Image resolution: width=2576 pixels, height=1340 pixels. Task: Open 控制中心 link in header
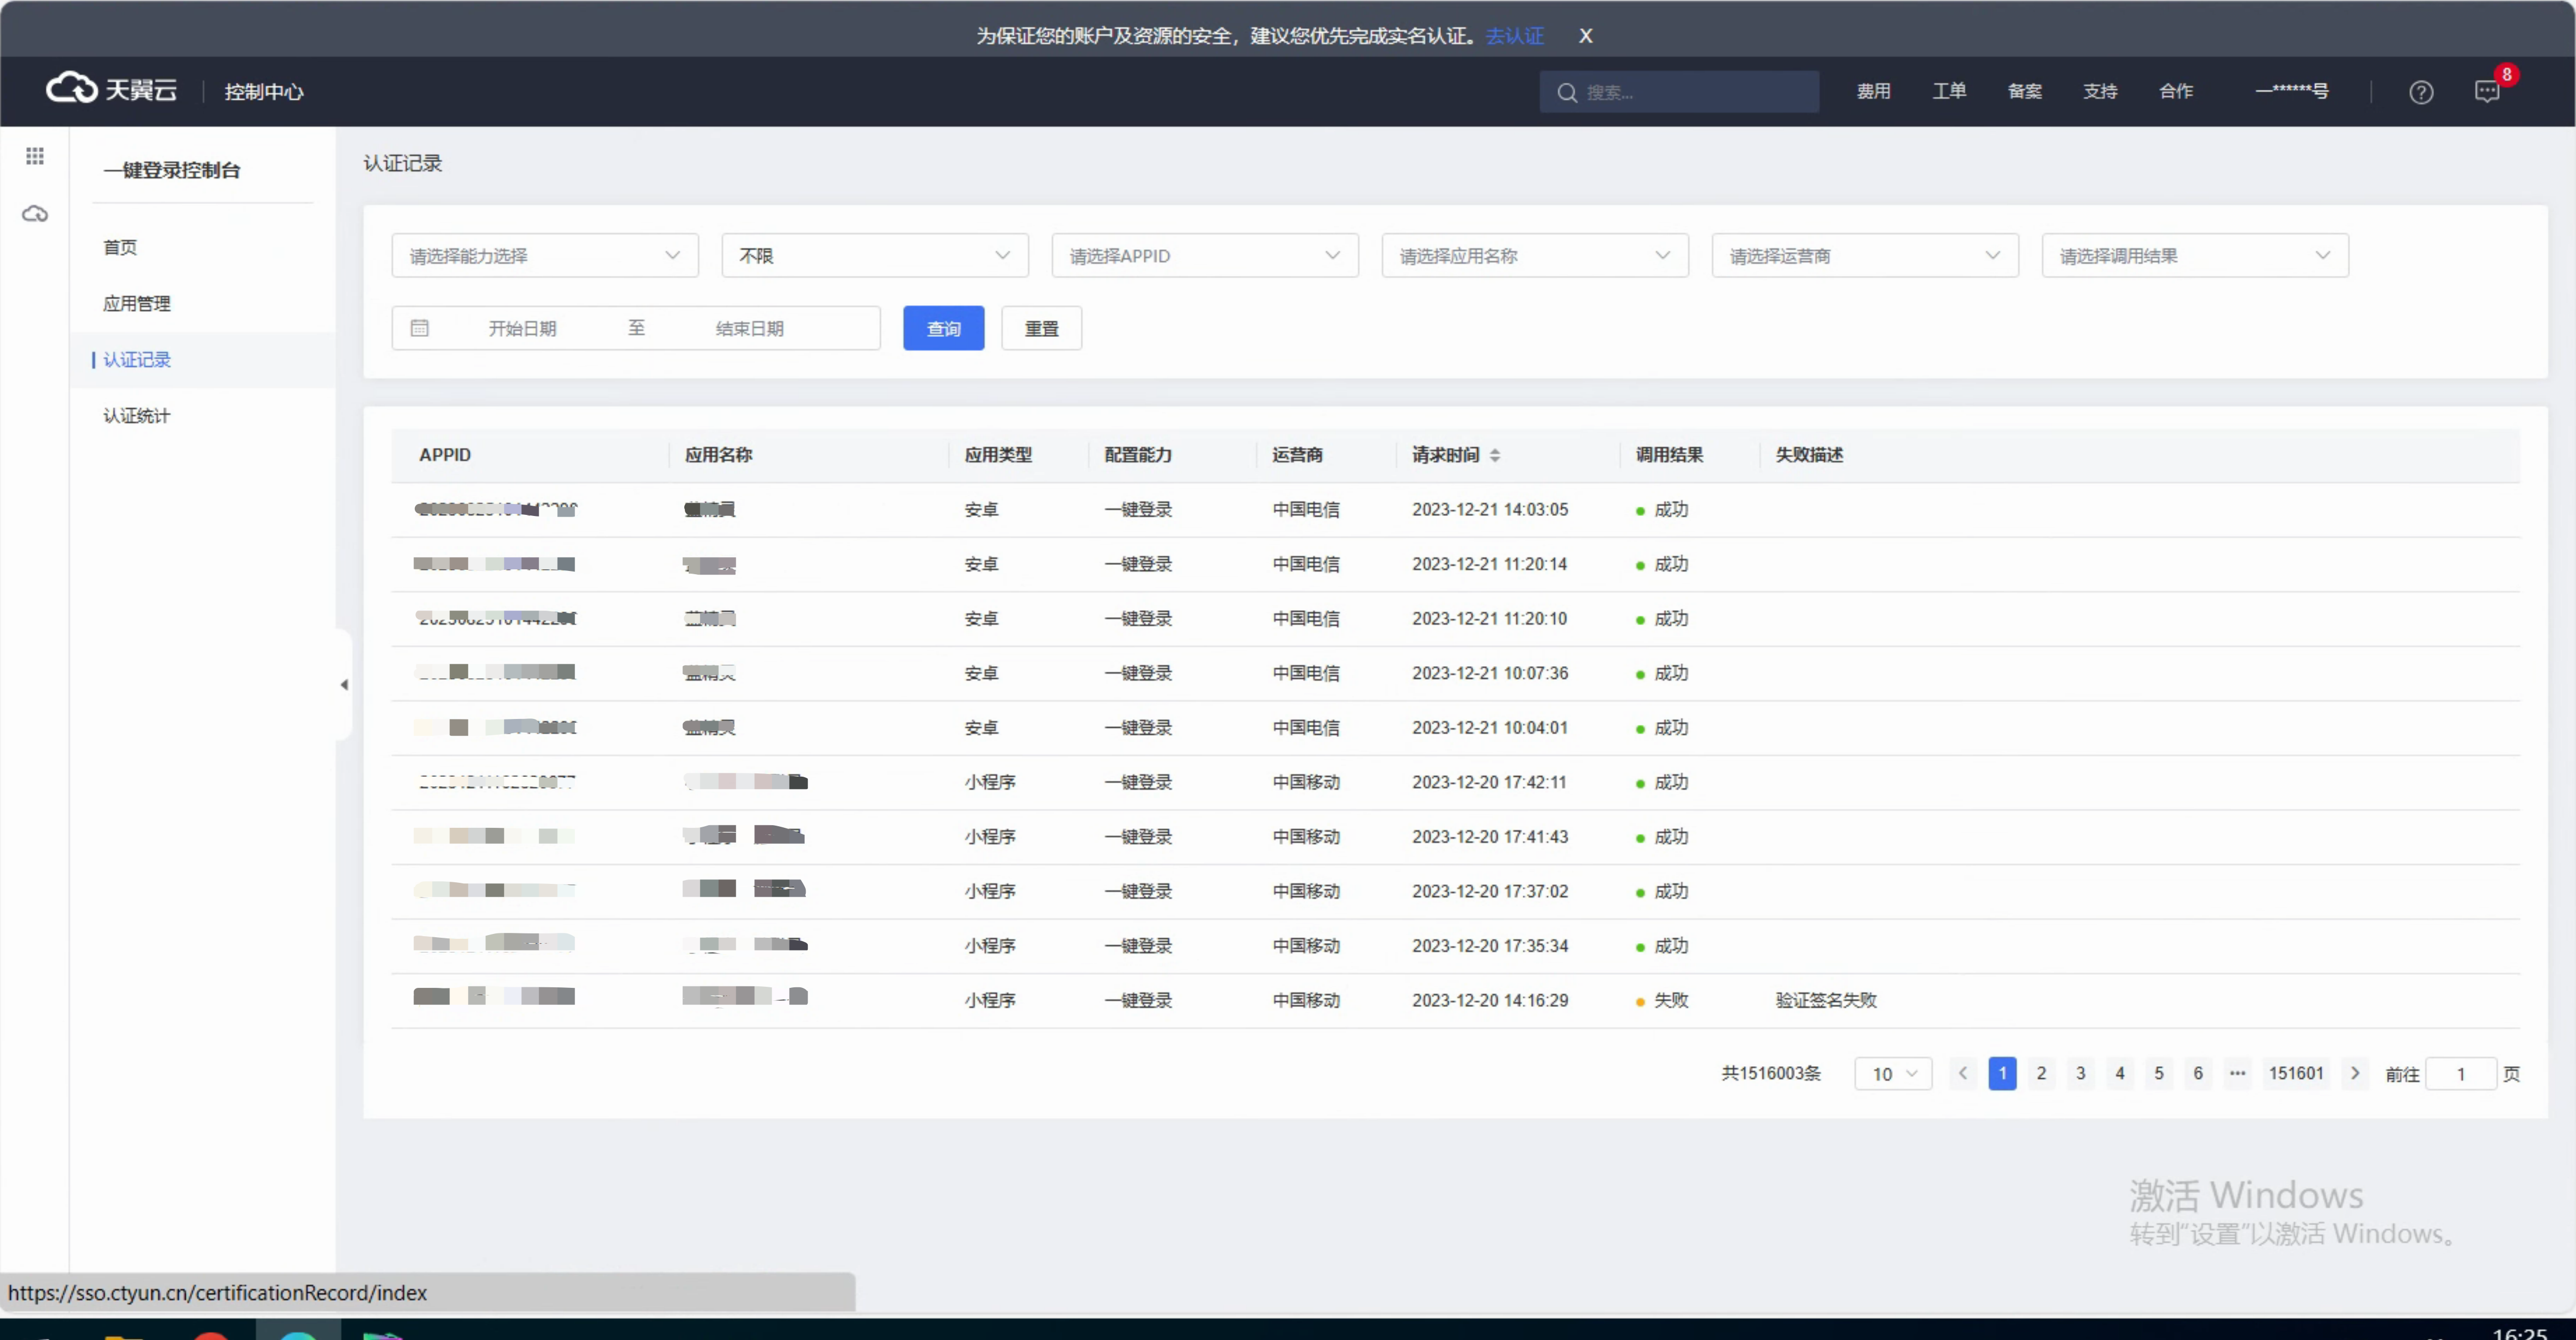[264, 91]
